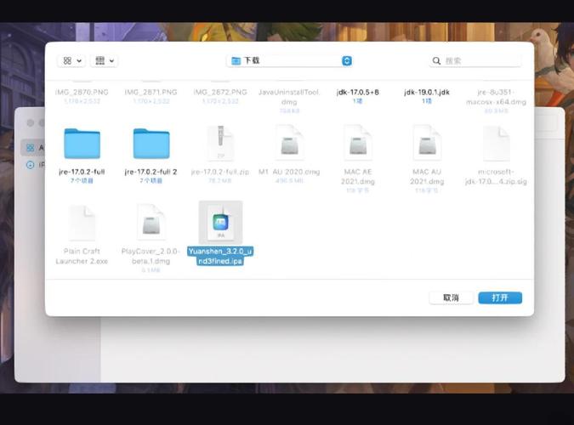Screen dimensions: 574x425
Task: Select the M1 AU 2020.dmg disk image
Action: (289, 144)
